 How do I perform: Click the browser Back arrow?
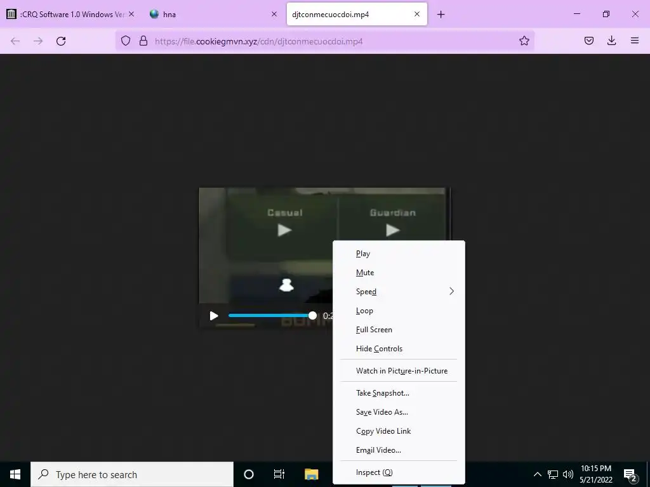[15, 41]
